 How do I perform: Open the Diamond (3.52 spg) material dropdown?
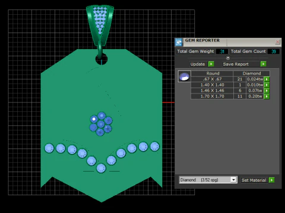click(233, 180)
